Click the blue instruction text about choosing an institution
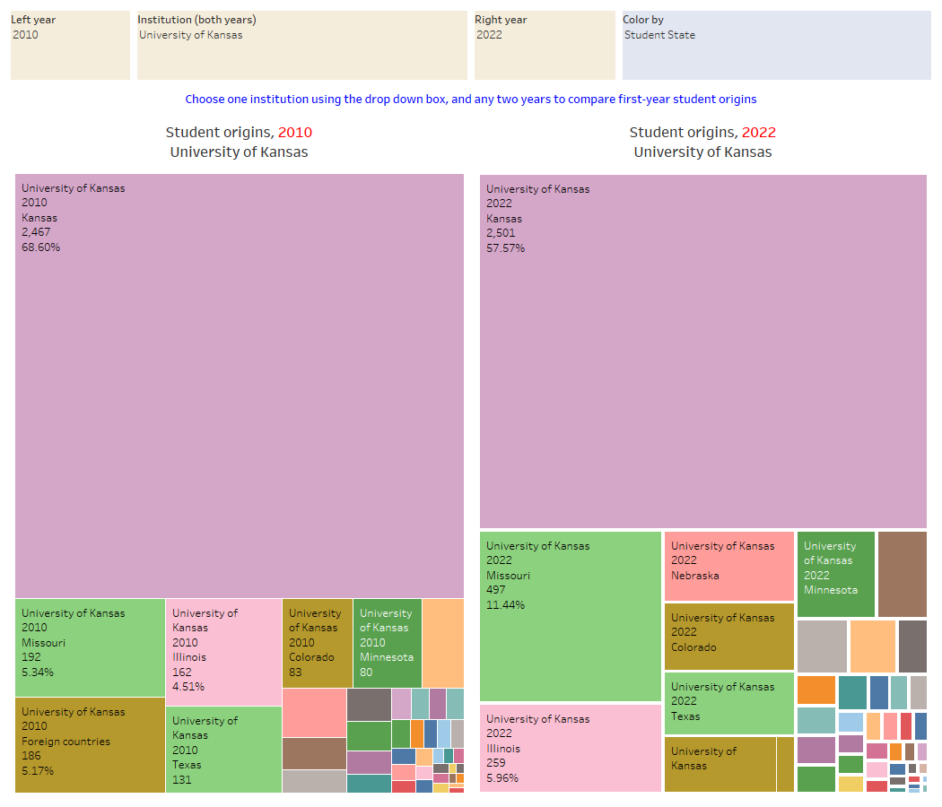The image size is (942, 807). coord(471,100)
